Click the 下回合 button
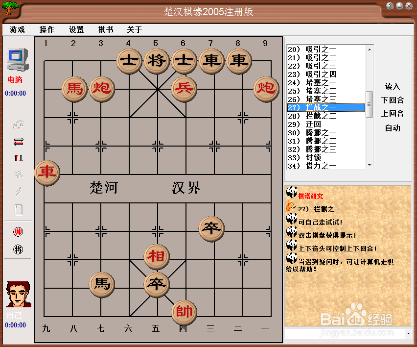Viewport: 417px width, 347px height. [393, 100]
